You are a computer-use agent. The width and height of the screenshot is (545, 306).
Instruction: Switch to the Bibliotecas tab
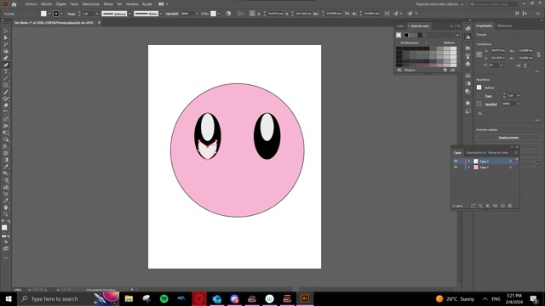(504, 25)
